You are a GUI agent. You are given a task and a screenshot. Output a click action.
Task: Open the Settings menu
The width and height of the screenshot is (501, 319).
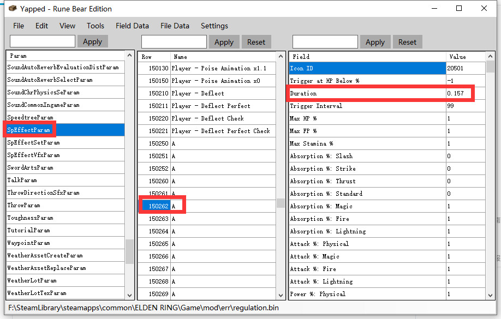pyautogui.click(x=214, y=26)
